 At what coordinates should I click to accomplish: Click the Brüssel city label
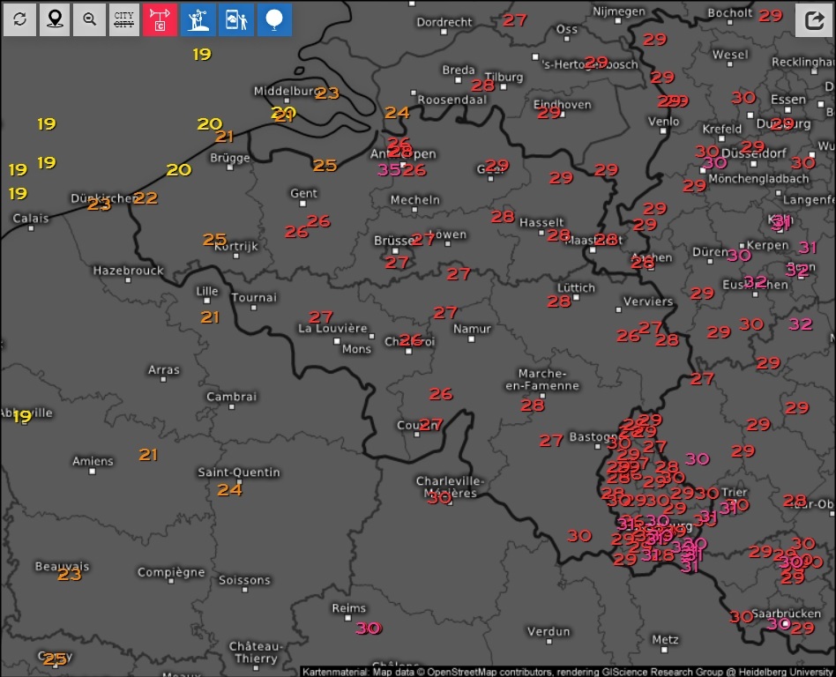(393, 241)
